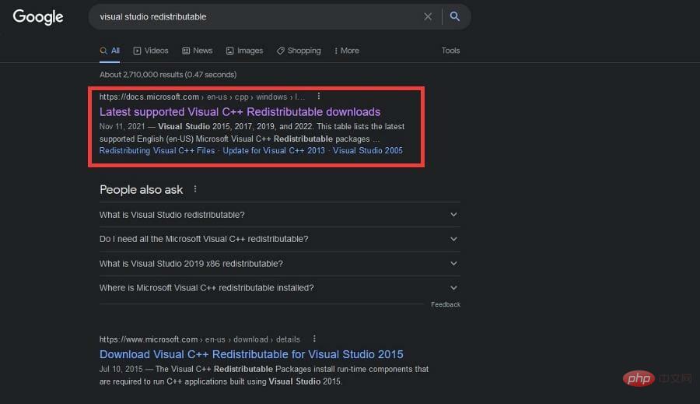Clear the search box with X icon

click(428, 16)
